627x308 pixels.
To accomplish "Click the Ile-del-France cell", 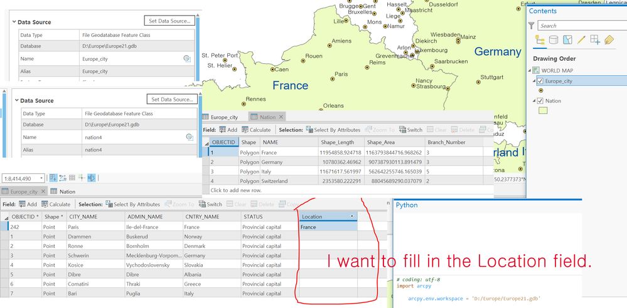I will (x=153, y=227).
